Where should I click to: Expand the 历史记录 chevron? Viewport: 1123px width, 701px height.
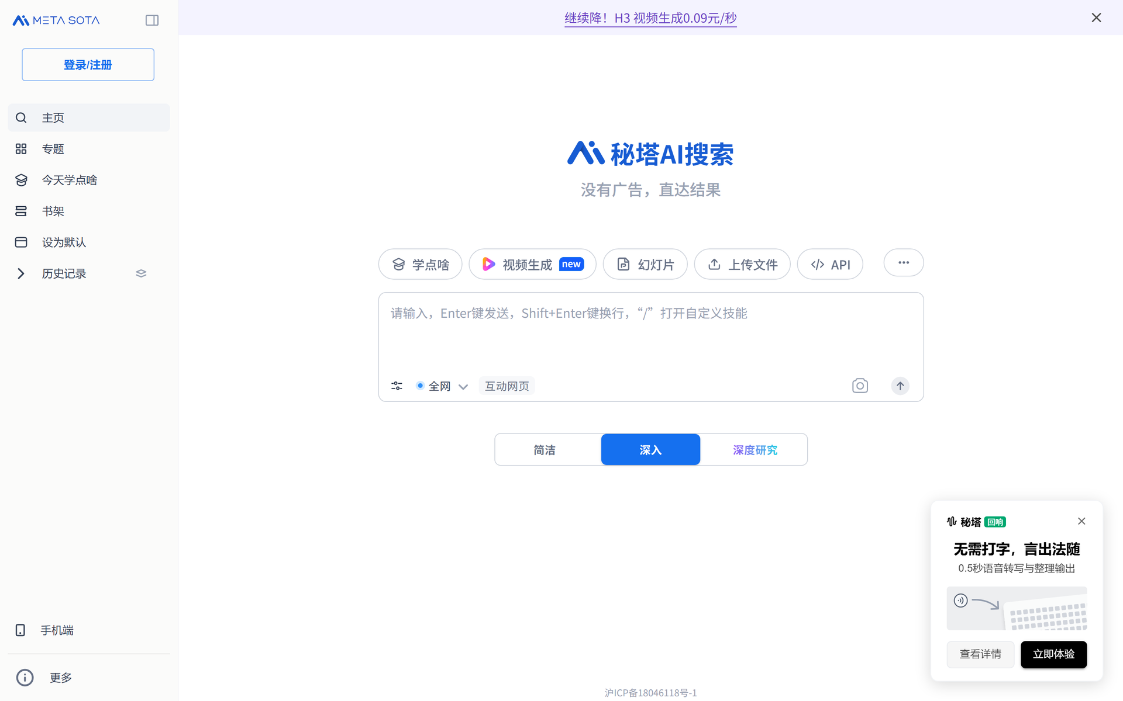[x=21, y=273]
